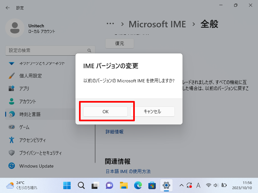Focus the 設定の検索 search field
Image resolution: width=258 pixels, height=193 pixels.
click(50, 51)
